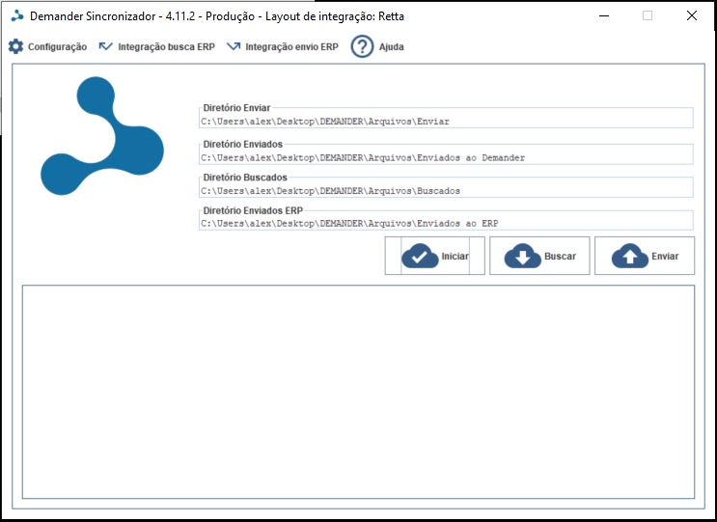Click the download cloud icon on Buscar
Screen dimensions: 717x522
click(x=523, y=256)
